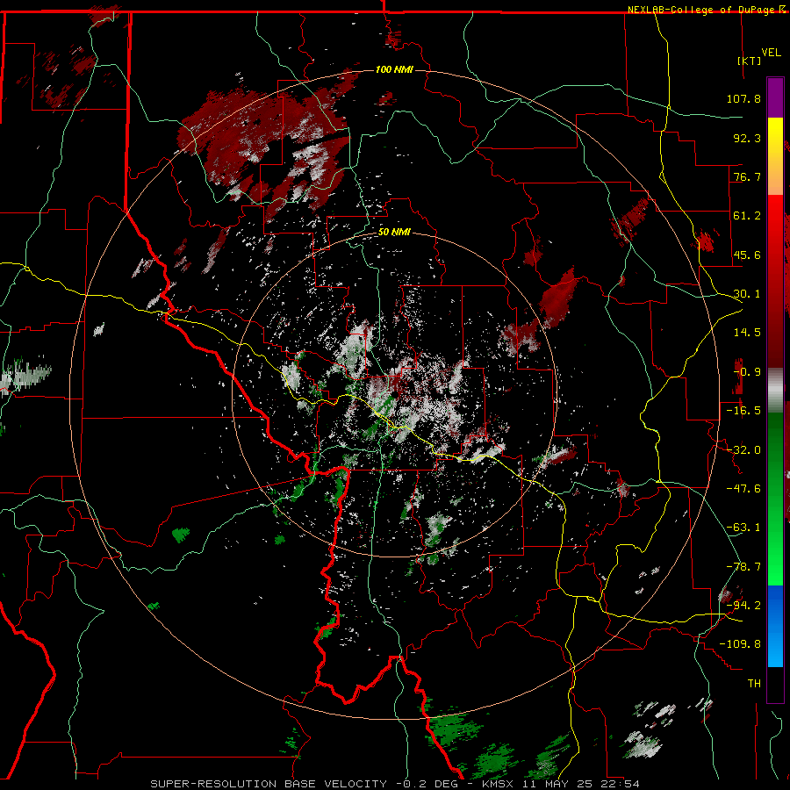This screenshot has height=790, width=790.
Task: Pick the blue segment of the velocity color bar
Action: [x=775, y=626]
